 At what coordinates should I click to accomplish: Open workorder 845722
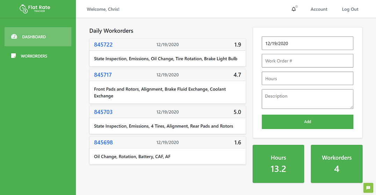pyautogui.click(x=103, y=45)
